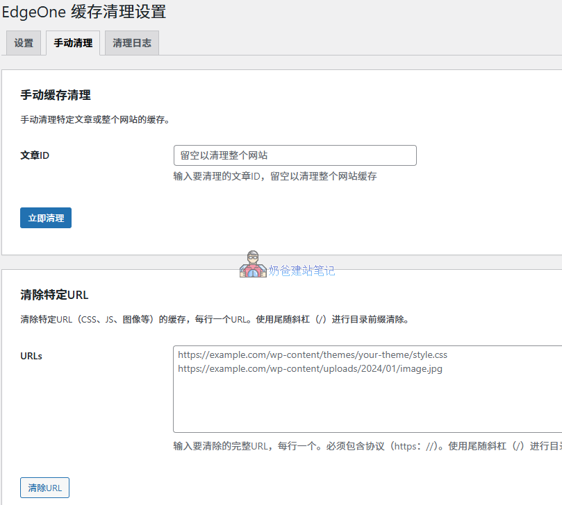Click the style.css URL line
This screenshot has width=562, height=505.
tap(312, 354)
